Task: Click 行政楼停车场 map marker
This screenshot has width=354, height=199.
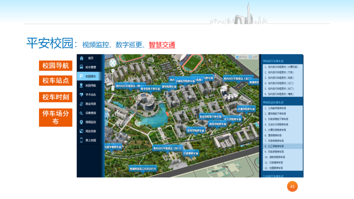Action: tap(191, 153)
